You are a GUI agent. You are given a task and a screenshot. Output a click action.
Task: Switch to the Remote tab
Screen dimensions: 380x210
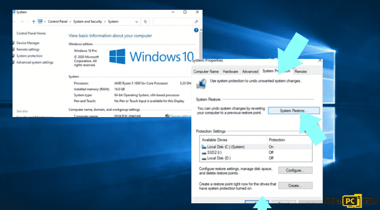pyautogui.click(x=300, y=71)
